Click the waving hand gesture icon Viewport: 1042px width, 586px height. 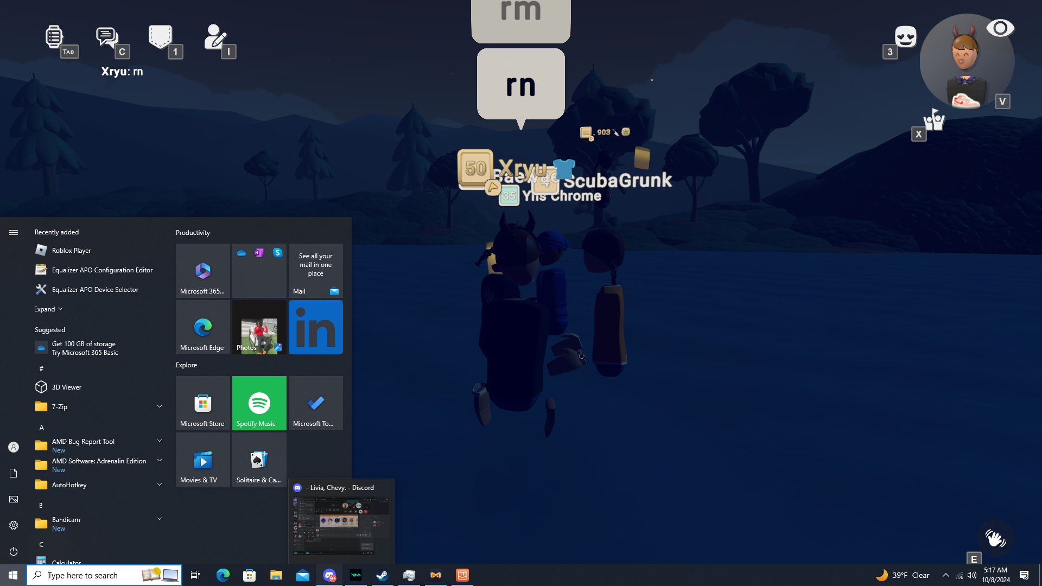[995, 538]
